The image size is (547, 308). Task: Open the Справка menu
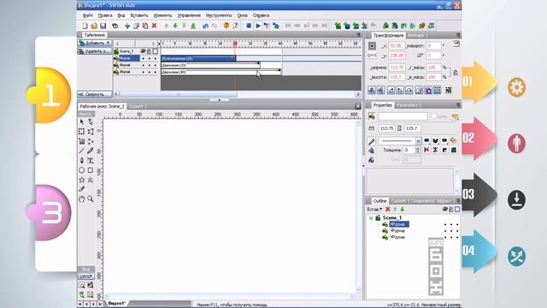tap(261, 15)
